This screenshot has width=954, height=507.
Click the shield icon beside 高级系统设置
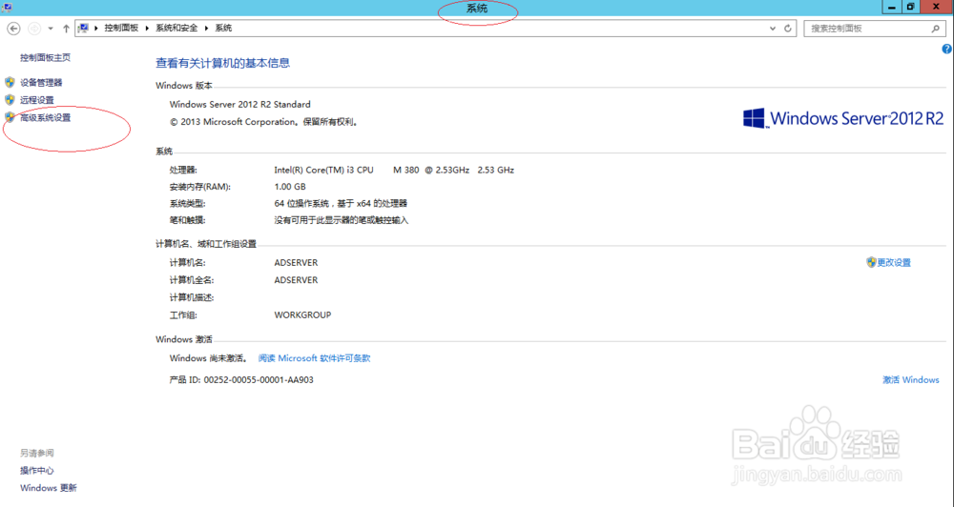[10, 117]
